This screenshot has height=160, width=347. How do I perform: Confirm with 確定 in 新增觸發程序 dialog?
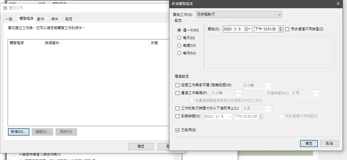click(309, 144)
